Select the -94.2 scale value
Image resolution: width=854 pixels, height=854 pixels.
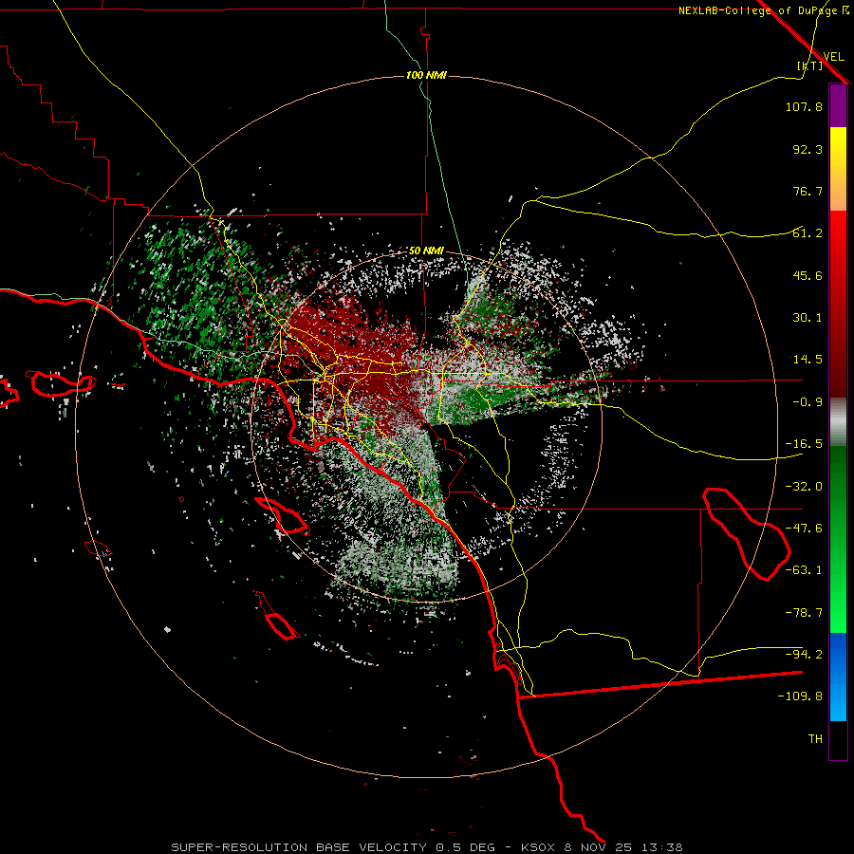click(x=804, y=655)
